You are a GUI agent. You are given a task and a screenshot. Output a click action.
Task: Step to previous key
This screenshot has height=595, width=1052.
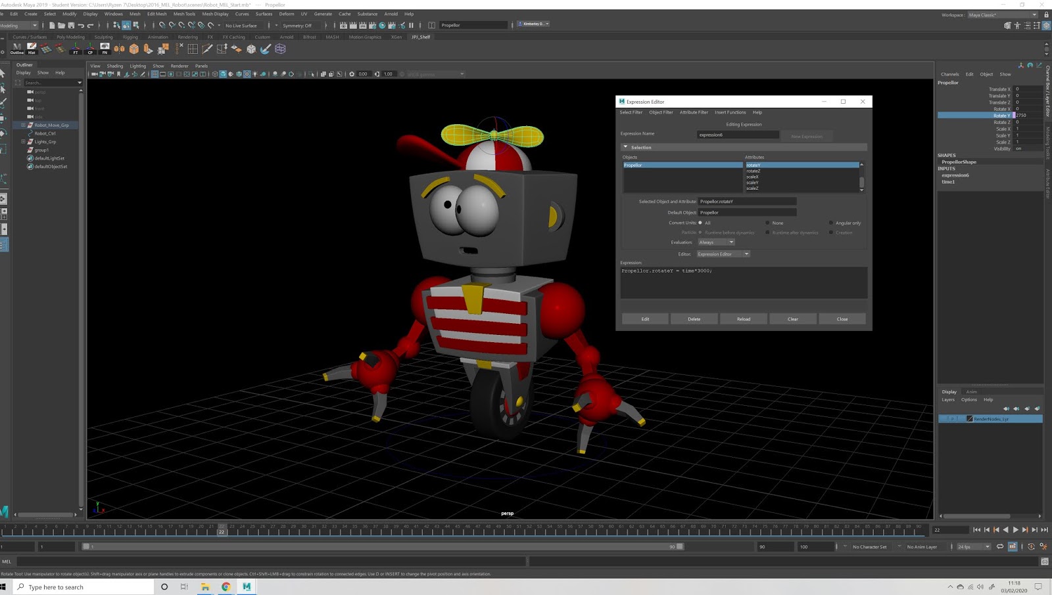[996, 530]
